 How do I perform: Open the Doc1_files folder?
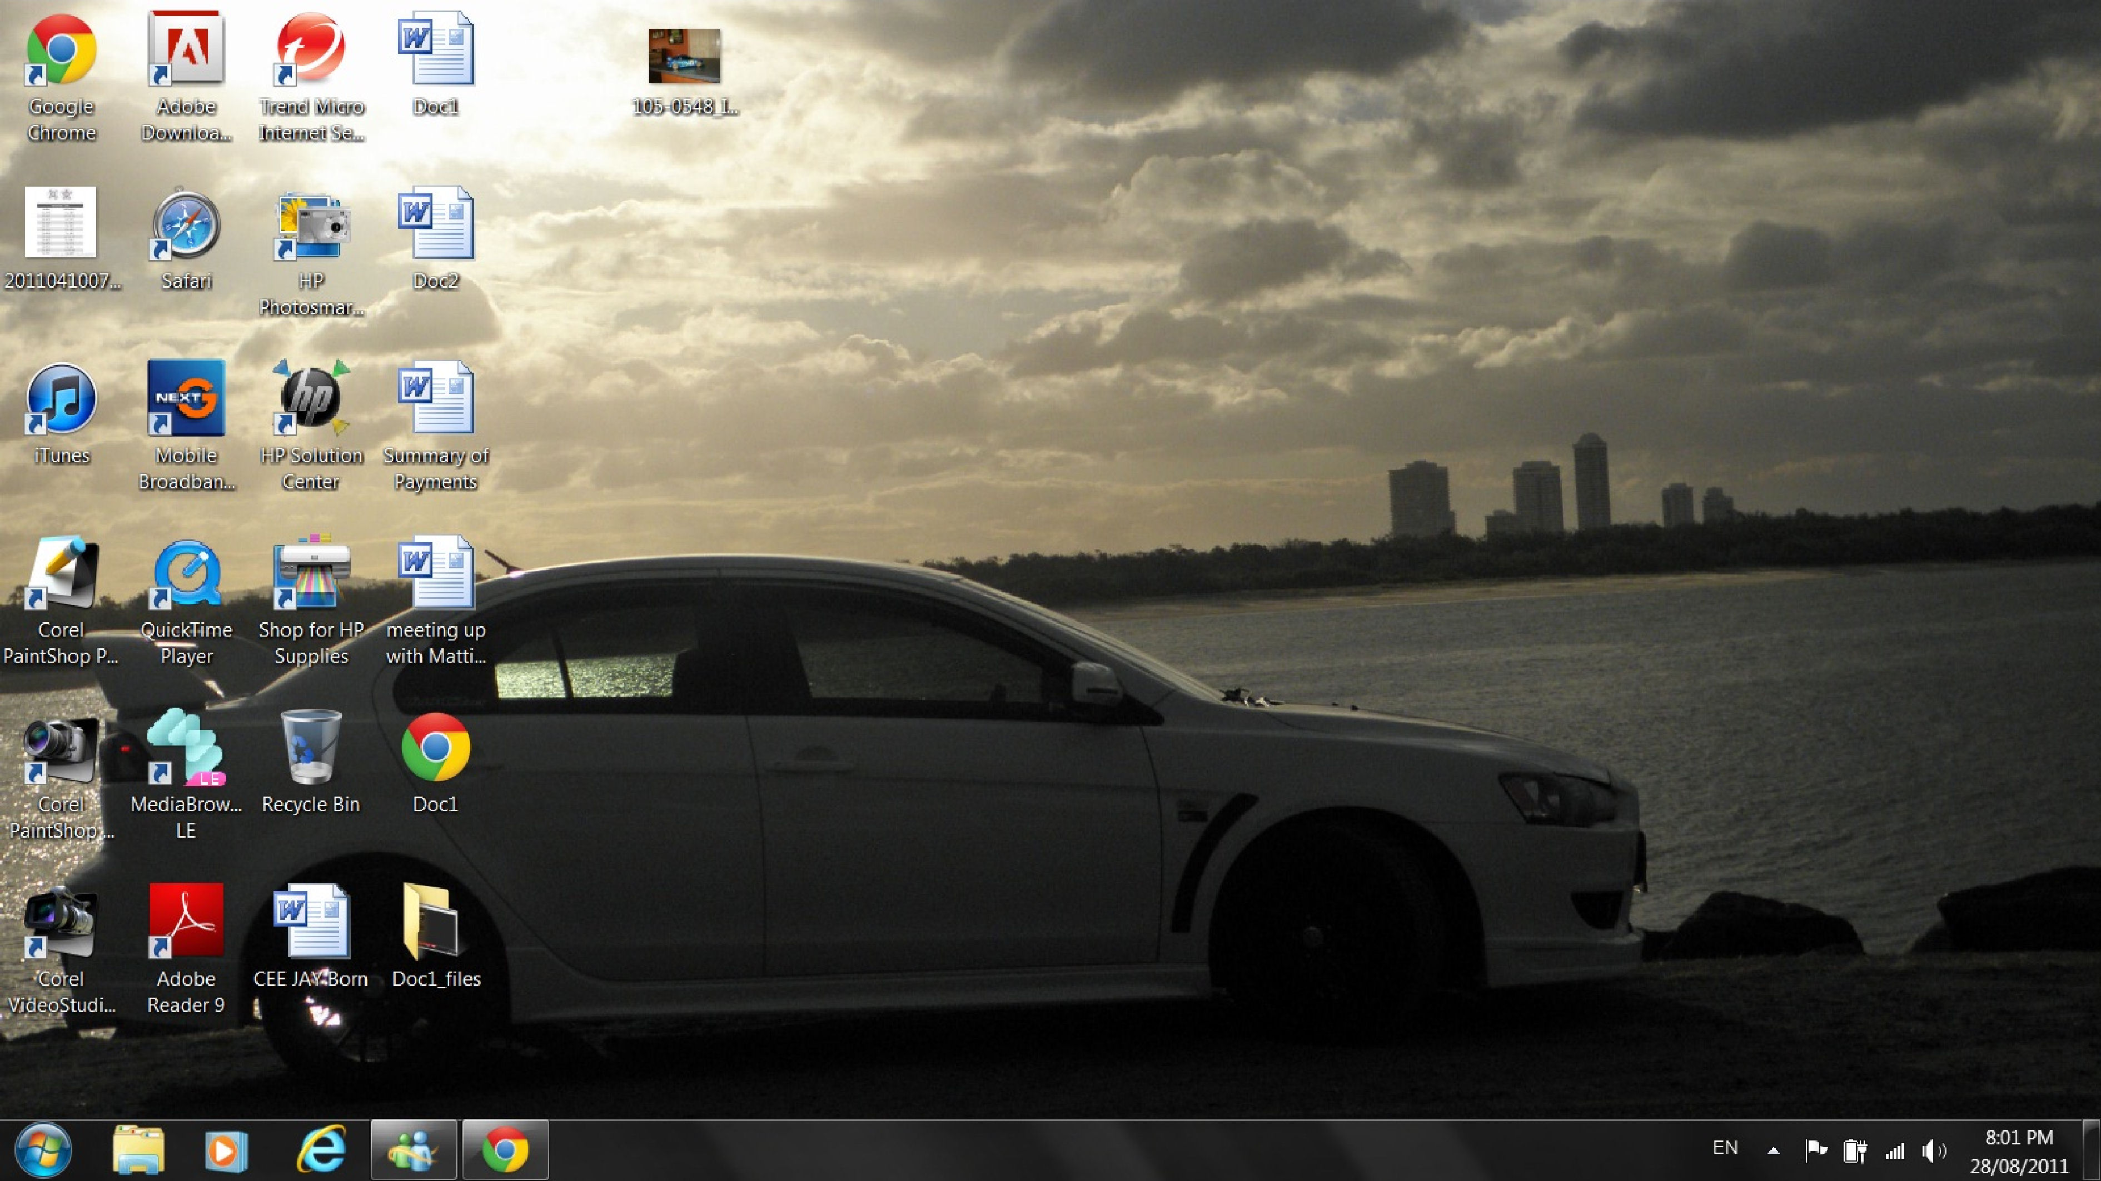tap(436, 937)
